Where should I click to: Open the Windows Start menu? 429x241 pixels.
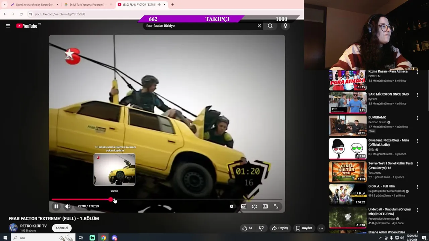pos(5,238)
